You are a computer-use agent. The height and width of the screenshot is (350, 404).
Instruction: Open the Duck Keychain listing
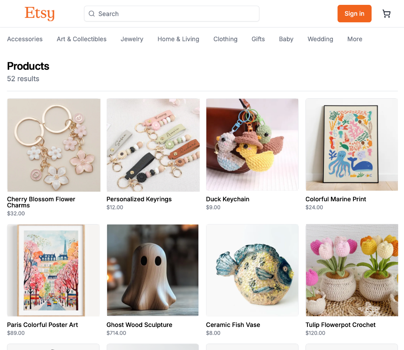pyautogui.click(x=252, y=145)
